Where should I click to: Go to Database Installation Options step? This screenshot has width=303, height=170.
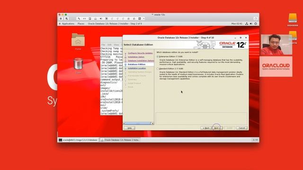point(141,61)
